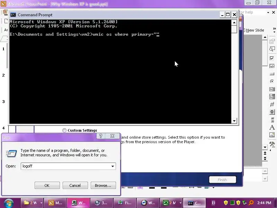Click the 'Type a question for help' box

pyautogui.click(x=252, y=12)
